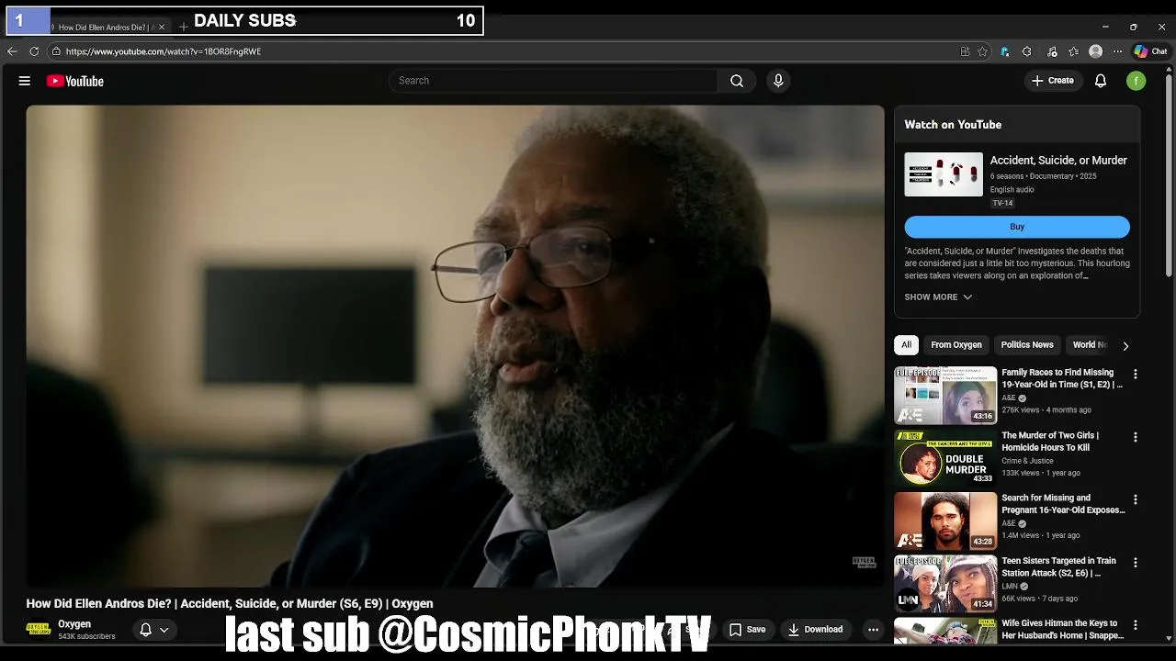The image size is (1176, 661).
Task: Select the All filter chip
Action: 906,345
